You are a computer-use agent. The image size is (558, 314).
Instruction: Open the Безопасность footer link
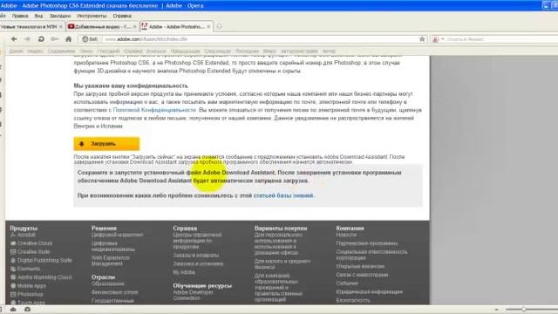click(x=353, y=300)
